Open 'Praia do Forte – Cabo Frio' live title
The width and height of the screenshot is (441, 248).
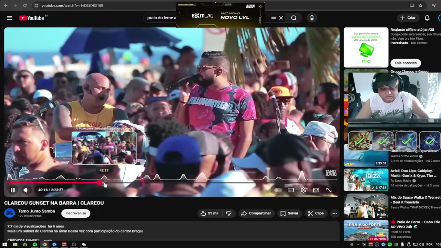415,224
